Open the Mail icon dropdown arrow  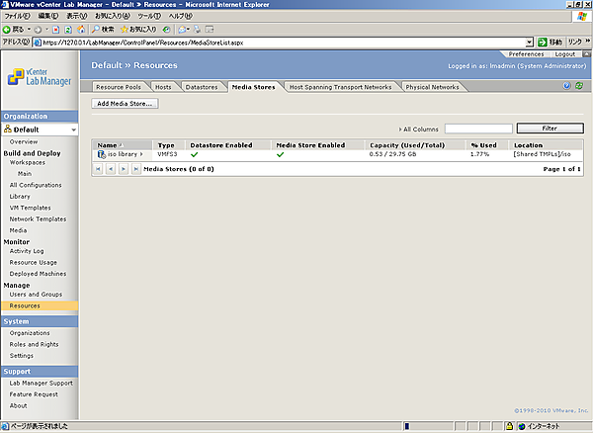[x=188, y=30]
